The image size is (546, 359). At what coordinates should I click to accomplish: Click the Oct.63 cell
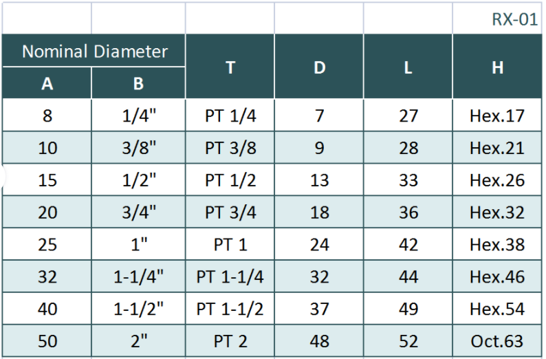pyautogui.click(x=497, y=341)
